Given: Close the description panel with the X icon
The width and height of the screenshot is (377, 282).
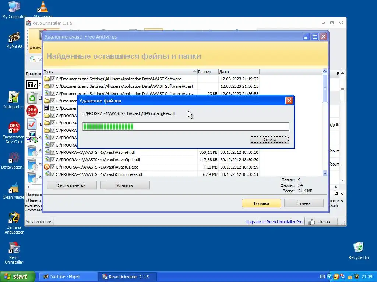Looking at the screenshot, I should click(342, 194).
